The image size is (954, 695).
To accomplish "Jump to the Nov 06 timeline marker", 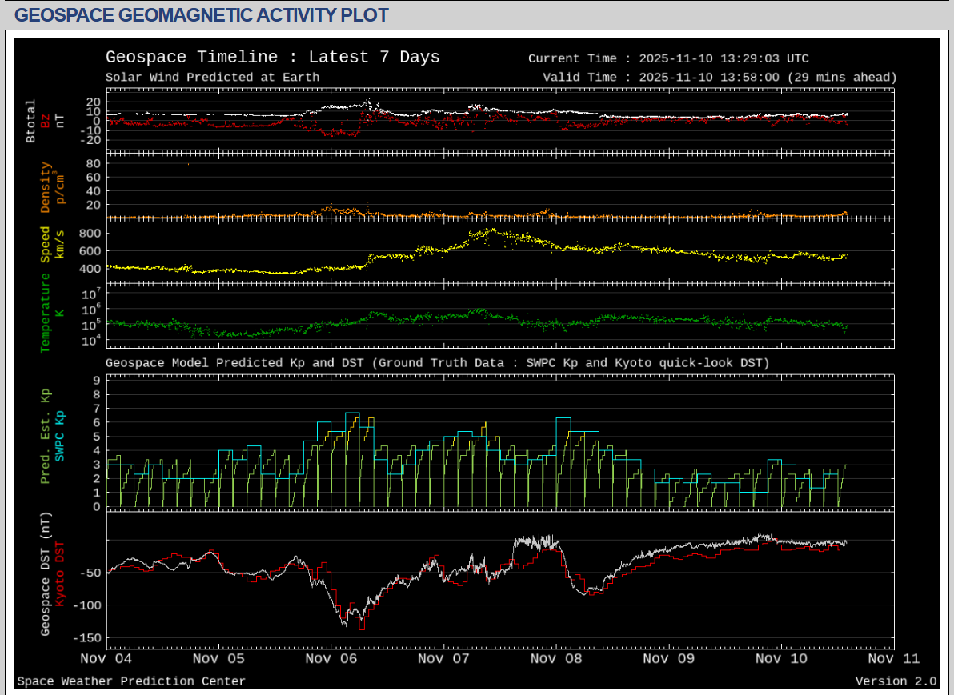I will 331,659.
